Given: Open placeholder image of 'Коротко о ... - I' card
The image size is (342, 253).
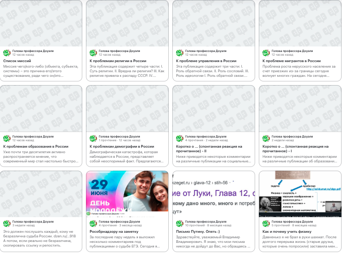Looking at the screenshot, I should [x=300, y=109].
